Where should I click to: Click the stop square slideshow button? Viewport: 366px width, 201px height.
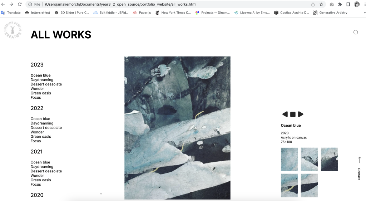[293, 114]
